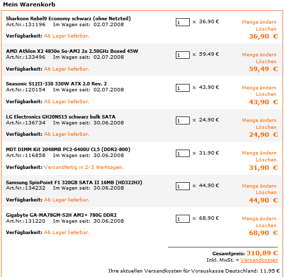Screen dimensions: 284x277
Task: Click 'Löschen' for Sharkoon Rebel9 case
Action: (266, 29)
